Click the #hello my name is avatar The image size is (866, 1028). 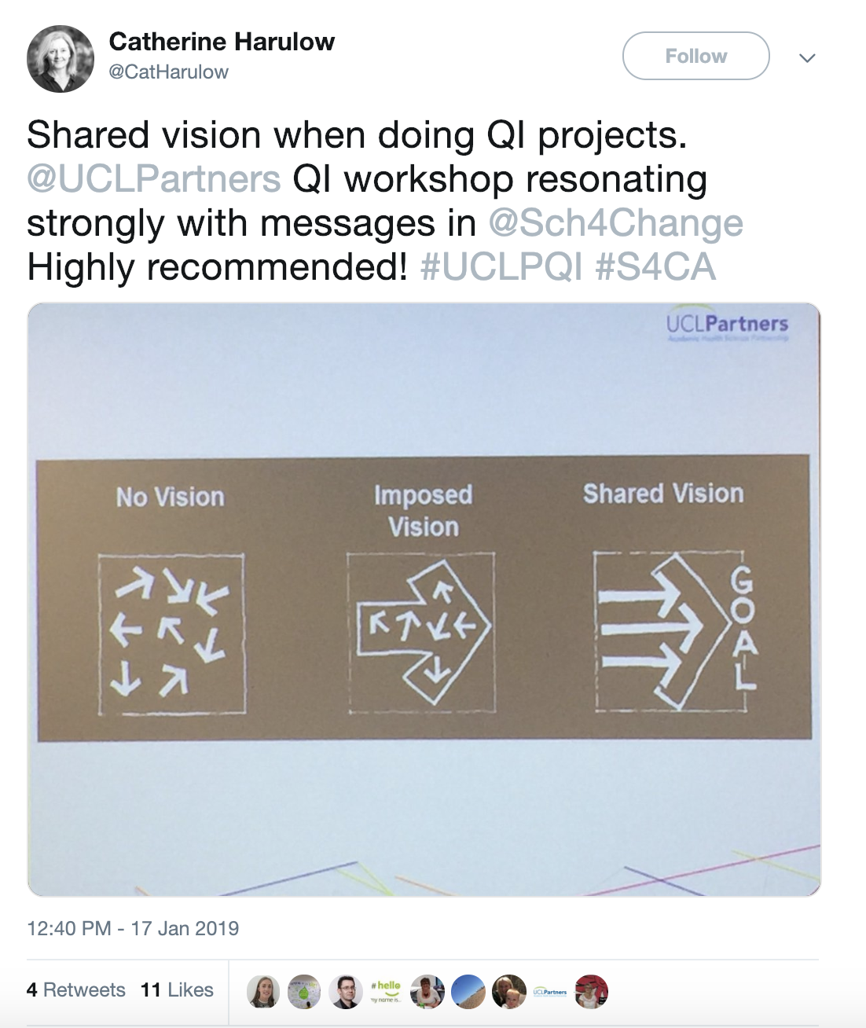tap(386, 991)
